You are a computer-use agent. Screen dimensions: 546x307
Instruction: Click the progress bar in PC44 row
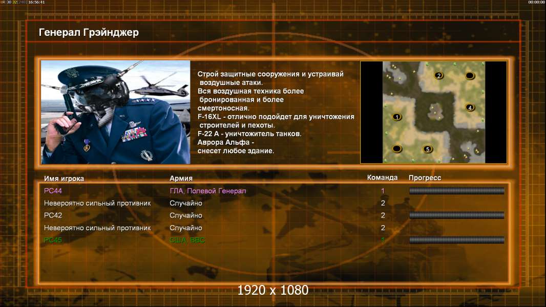pos(456,190)
